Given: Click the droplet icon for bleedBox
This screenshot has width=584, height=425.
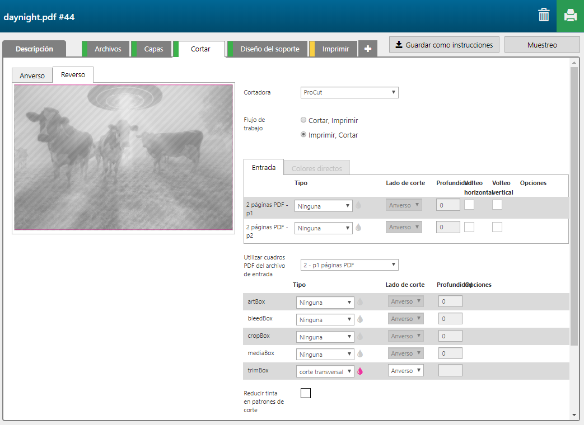Looking at the screenshot, I should coord(360,319).
